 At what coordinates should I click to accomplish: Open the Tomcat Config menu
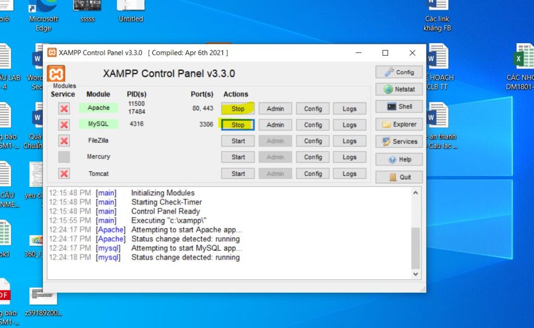(313, 174)
